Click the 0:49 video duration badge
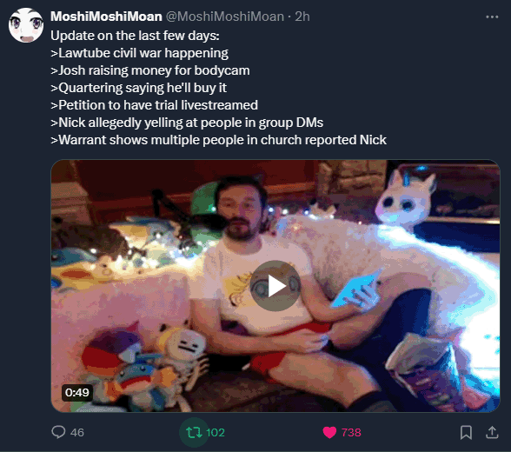 (x=77, y=392)
